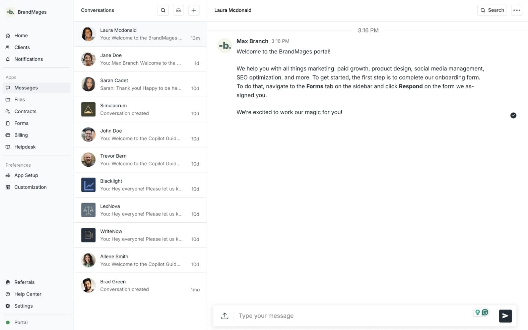The height and width of the screenshot is (330, 528).
Task: Open the Help Center question icon
Action: tap(8, 294)
